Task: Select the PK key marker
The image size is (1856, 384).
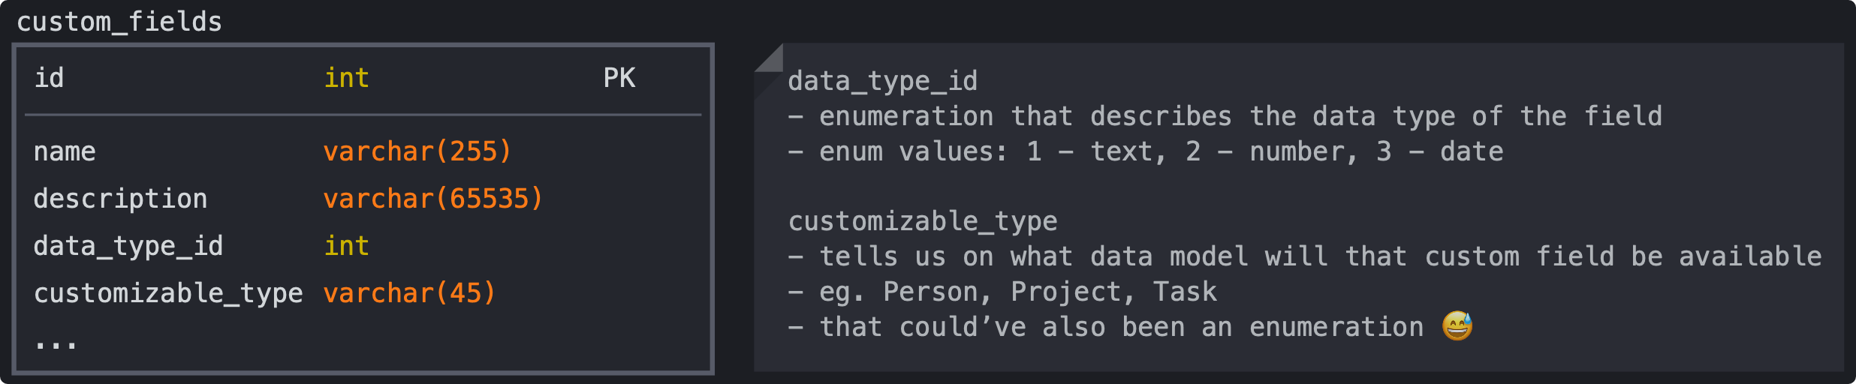Action: coord(619,78)
